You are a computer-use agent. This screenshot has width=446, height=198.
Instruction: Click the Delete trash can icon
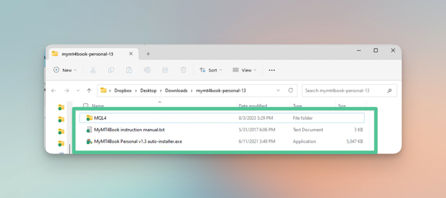[x=183, y=70]
